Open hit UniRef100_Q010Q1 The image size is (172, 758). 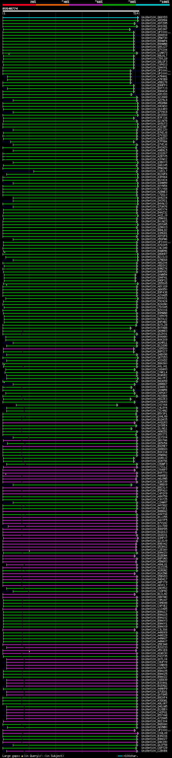tap(154, 26)
